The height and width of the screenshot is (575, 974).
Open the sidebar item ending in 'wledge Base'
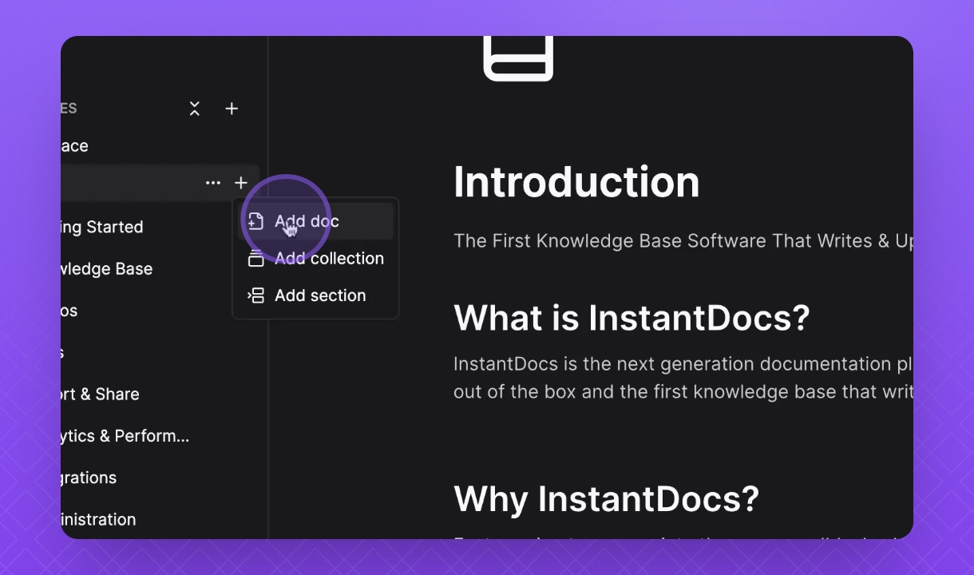point(107,269)
